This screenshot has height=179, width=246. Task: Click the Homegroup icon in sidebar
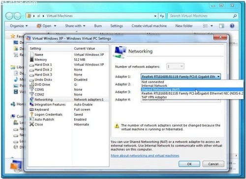tap(13, 104)
